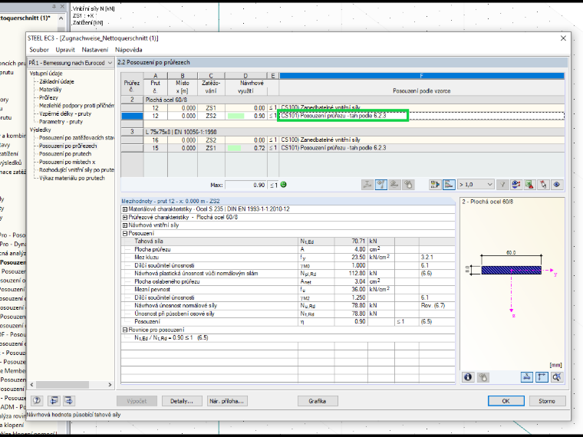Image resolution: width=583 pixels, height=437 pixels.
Task: Click the zoom reset icon in preview
Action: point(557,377)
